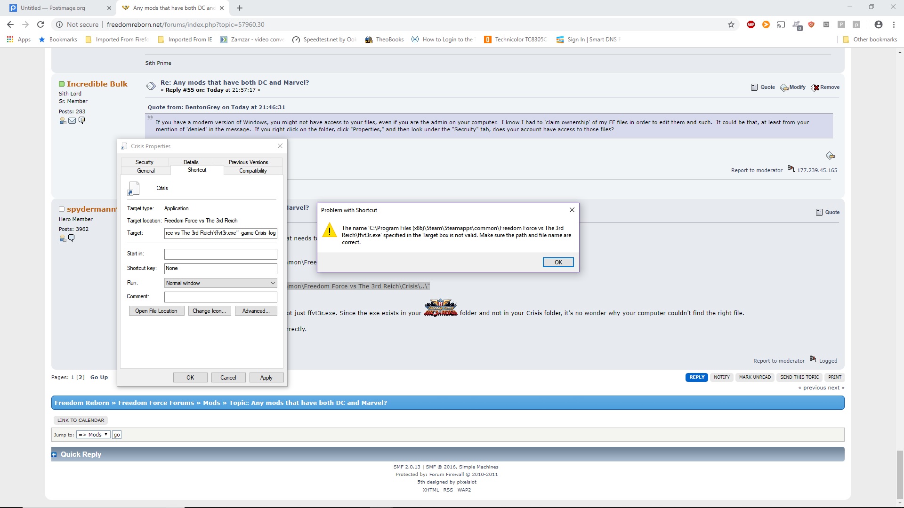904x508 pixels.
Task: Switch to the Security tab
Action: (x=145, y=162)
